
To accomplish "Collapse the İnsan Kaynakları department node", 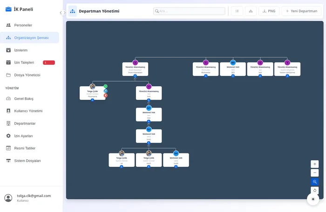I will pos(135,76).
